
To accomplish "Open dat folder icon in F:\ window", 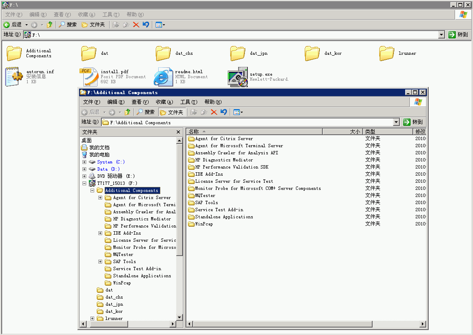I will pos(89,54).
